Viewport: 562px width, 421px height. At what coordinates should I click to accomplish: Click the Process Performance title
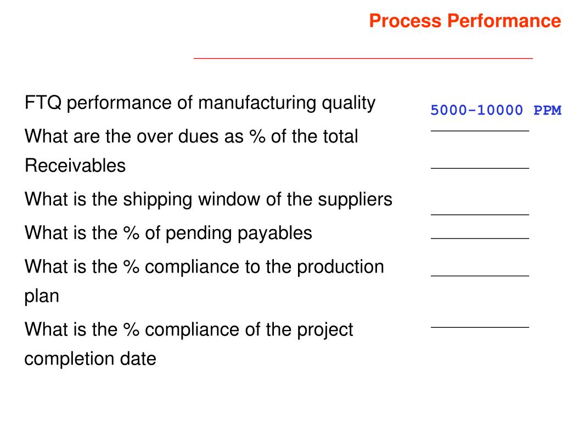465,20
